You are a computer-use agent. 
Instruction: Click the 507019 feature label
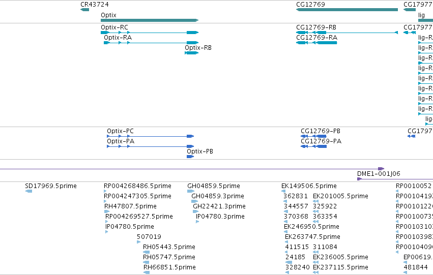149,237
